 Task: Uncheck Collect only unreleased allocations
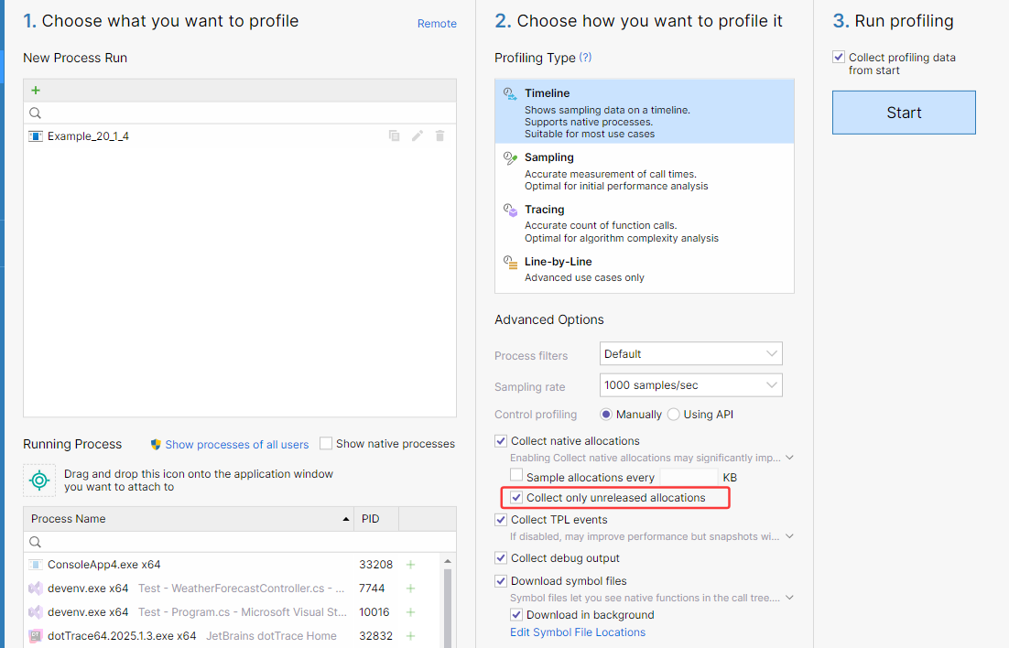click(x=517, y=498)
